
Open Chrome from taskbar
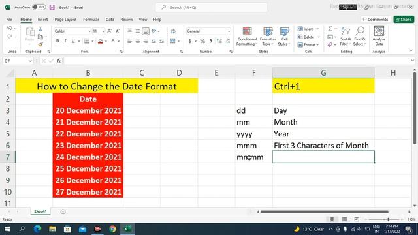tap(112, 229)
